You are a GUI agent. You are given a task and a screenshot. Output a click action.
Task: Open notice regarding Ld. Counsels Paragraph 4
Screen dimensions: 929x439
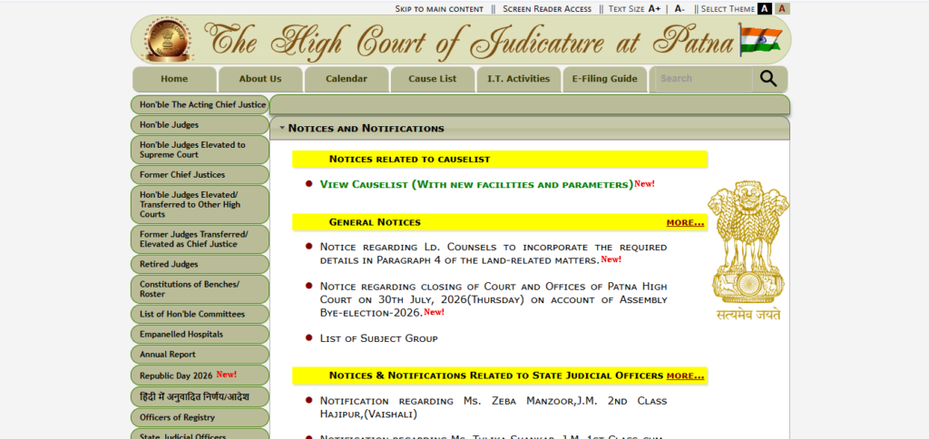tap(493, 253)
